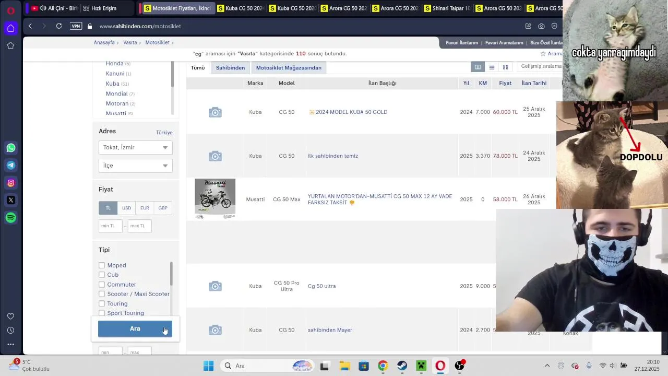The image size is (668, 376).
Task: Open Telegram in Opera sidebar
Action: click(11, 165)
